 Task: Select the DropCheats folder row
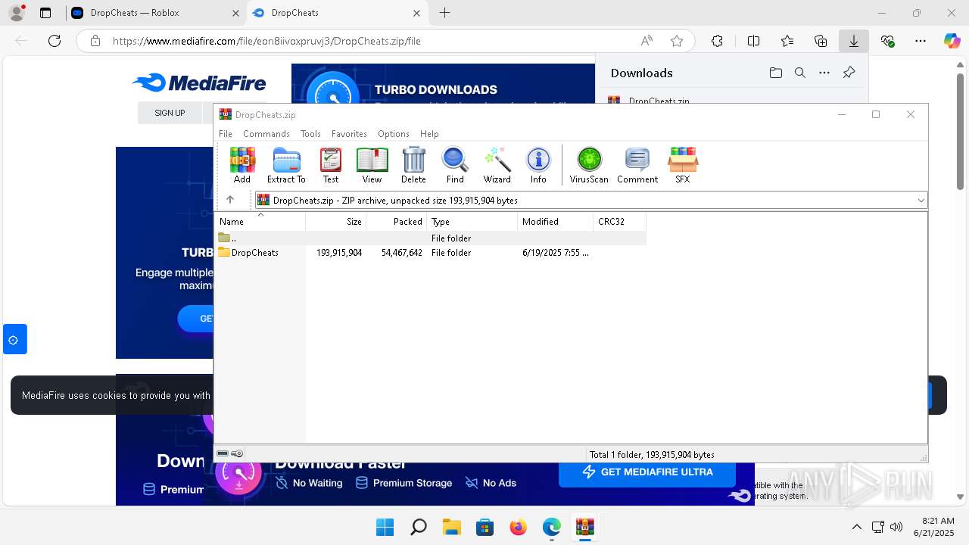(x=432, y=253)
